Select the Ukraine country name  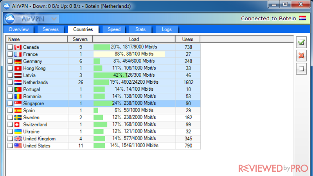click(x=31, y=132)
